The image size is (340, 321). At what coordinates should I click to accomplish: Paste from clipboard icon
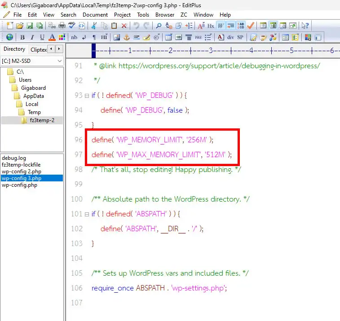(x=114, y=26)
